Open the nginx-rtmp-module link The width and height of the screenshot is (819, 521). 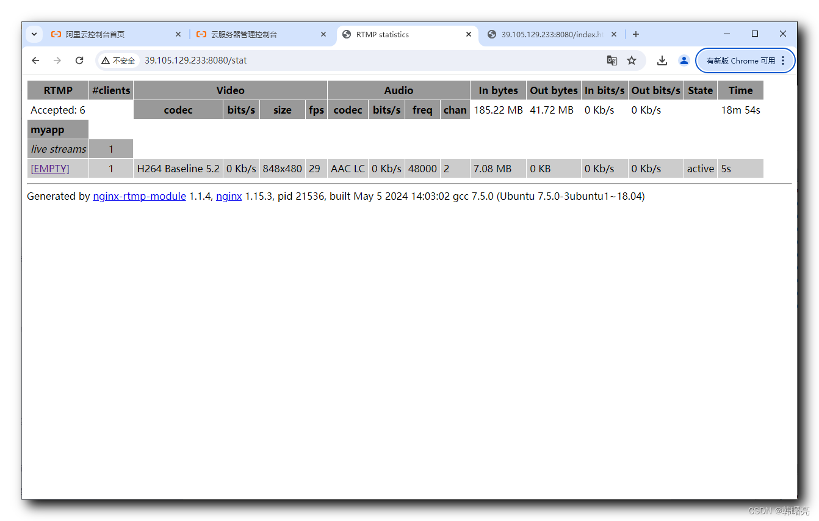139,196
